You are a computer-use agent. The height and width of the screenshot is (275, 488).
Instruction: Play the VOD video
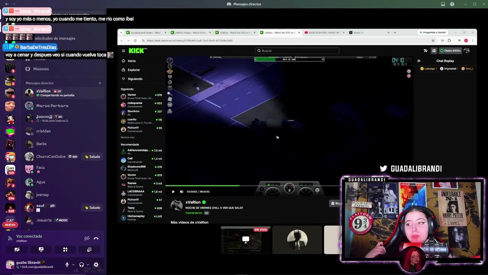pyautogui.click(x=173, y=192)
